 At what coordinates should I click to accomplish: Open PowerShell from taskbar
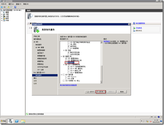pyautogui.click(x=17, y=121)
